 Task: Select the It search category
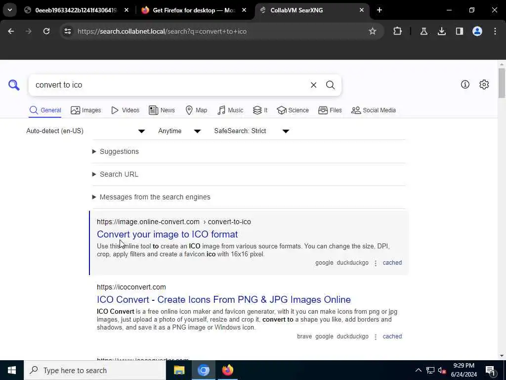coord(260,110)
